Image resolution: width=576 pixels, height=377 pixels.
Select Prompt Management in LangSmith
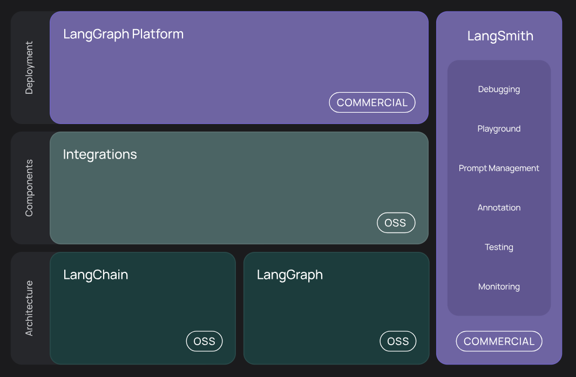[x=499, y=168]
